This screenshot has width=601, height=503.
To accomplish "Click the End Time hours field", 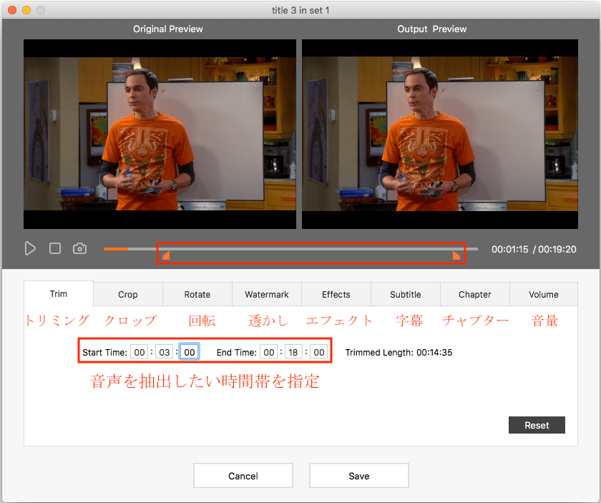I will [269, 352].
